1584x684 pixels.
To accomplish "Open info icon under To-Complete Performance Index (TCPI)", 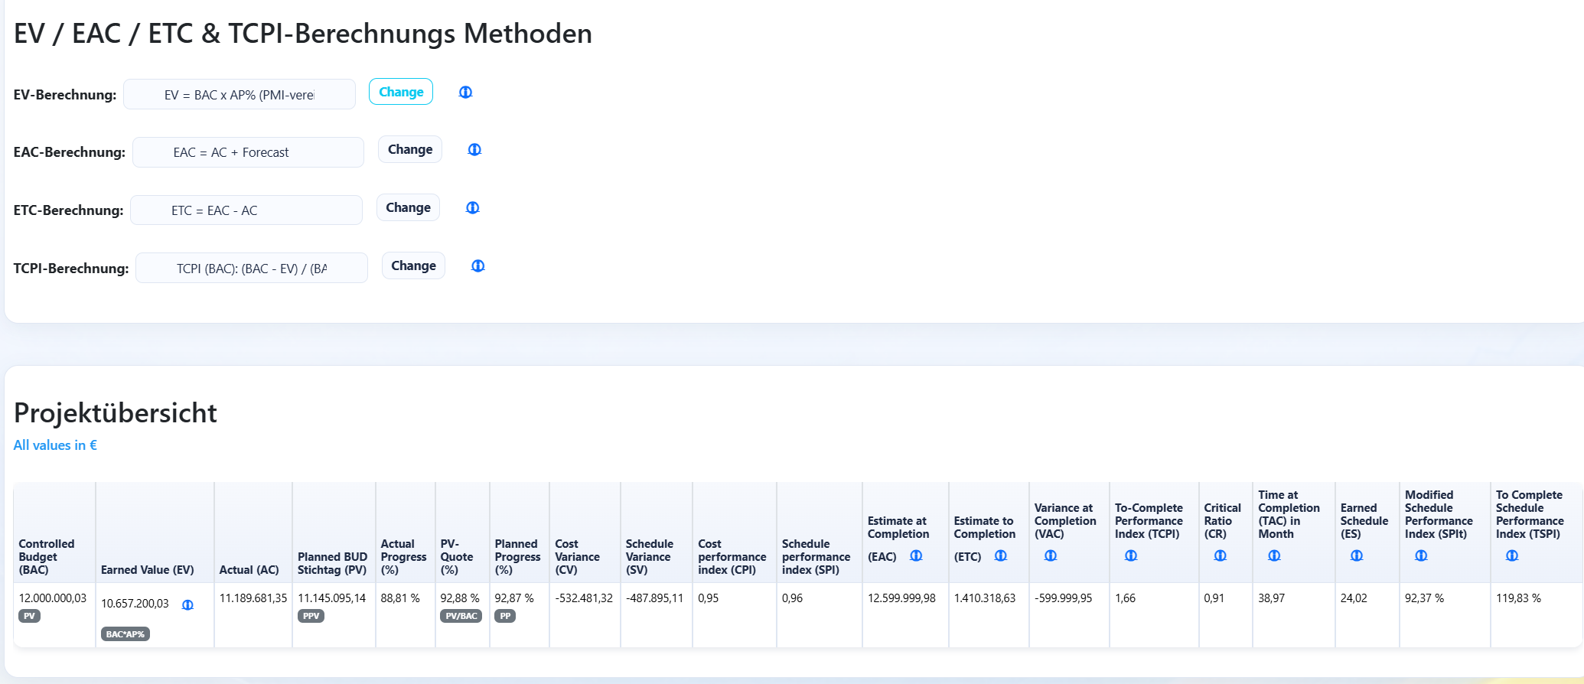I will click(1131, 555).
